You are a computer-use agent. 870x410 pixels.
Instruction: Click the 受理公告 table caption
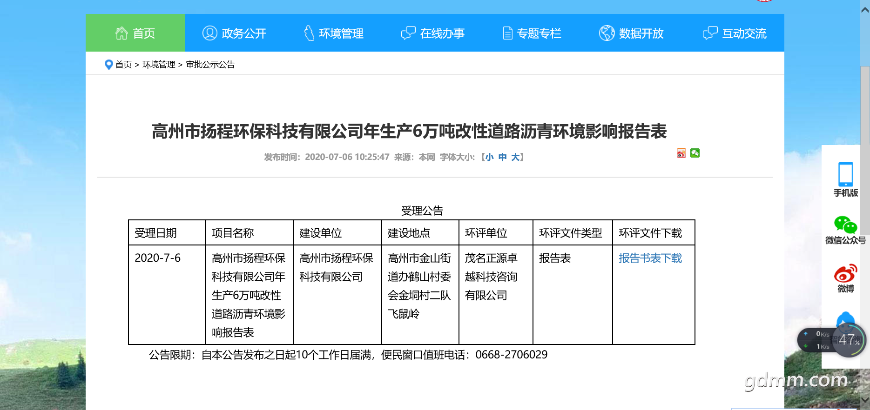422,211
